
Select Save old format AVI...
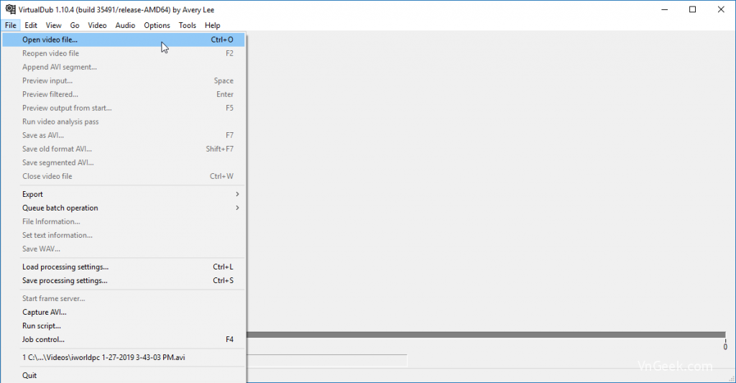[x=124, y=149]
